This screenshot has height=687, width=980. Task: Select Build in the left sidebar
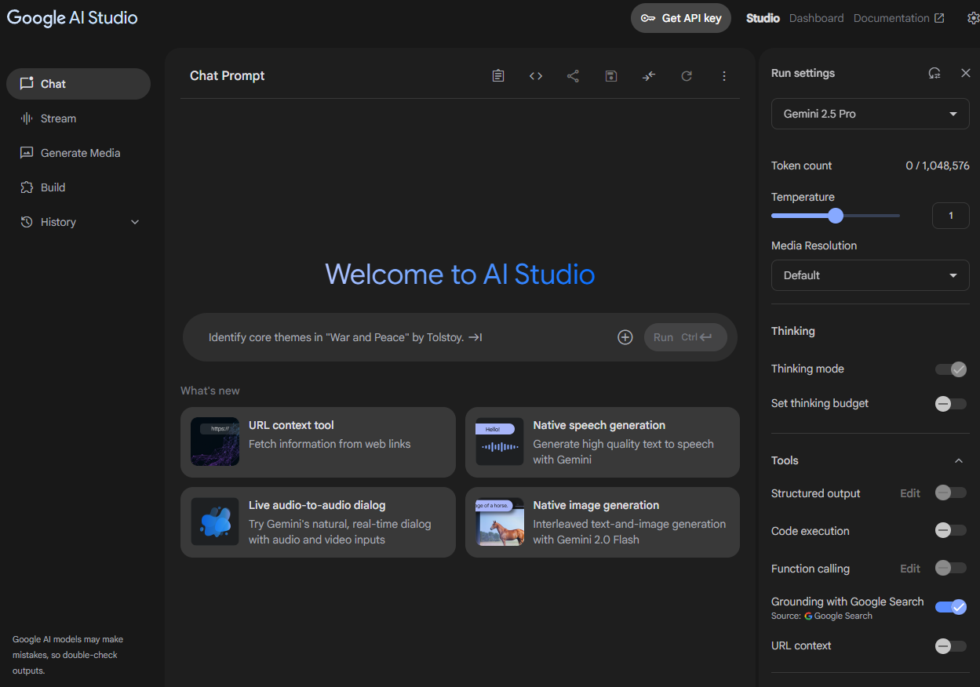[78, 187]
